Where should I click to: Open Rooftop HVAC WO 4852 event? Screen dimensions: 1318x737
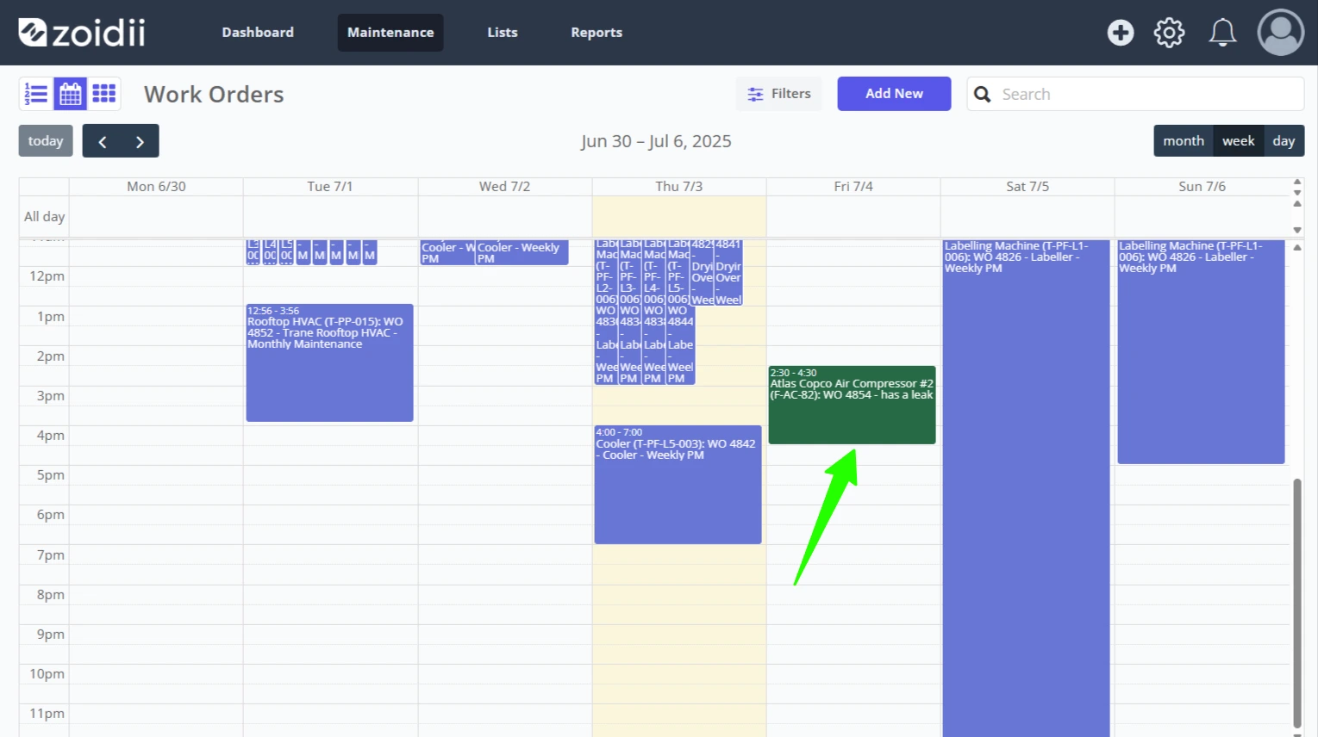coord(329,362)
